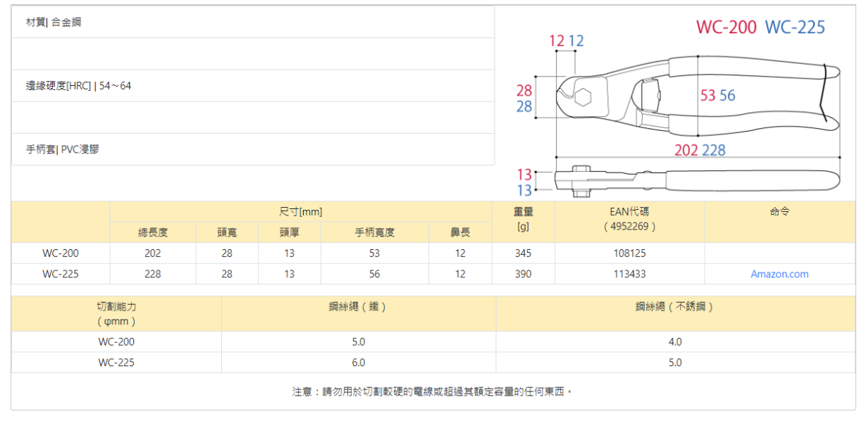Open the Amazon.com link for WC-225
The height and width of the screenshot is (433, 866).
779,274
